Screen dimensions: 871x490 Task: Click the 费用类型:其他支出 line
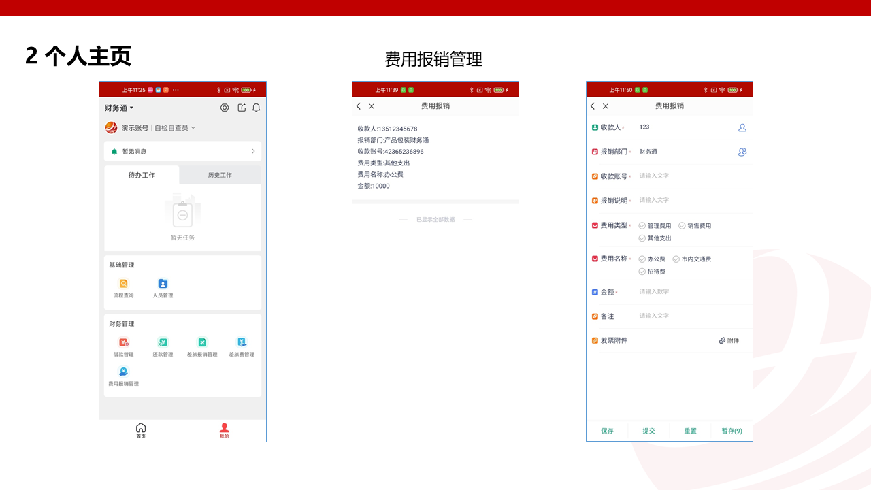(384, 163)
